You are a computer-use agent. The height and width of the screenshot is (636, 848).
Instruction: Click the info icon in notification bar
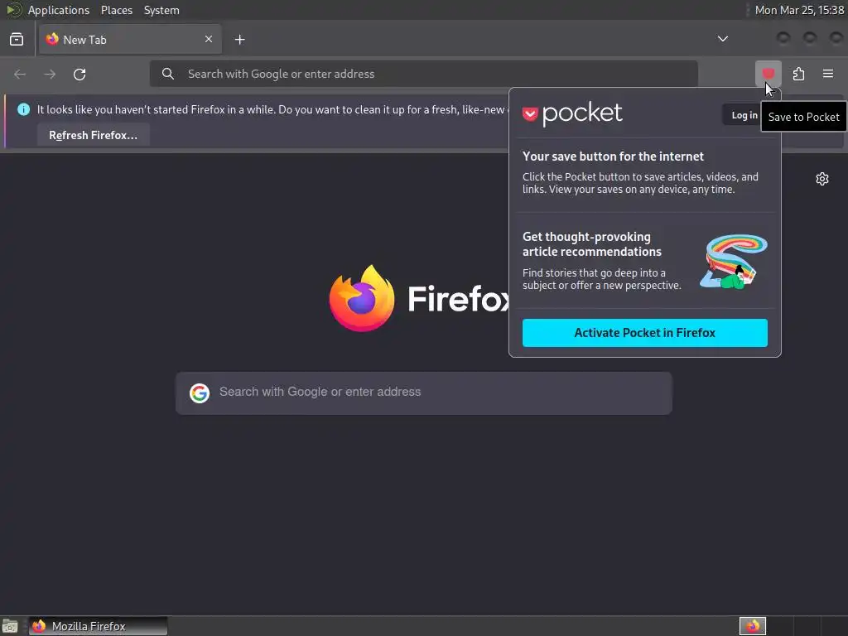coord(23,109)
